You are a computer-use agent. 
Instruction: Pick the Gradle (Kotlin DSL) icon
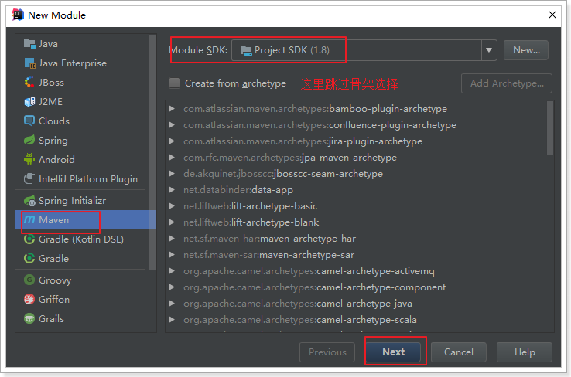(x=29, y=239)
